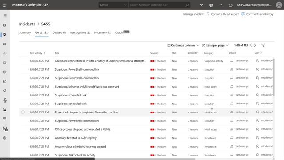Image resolution: width=284 pixels, height=160 pixels.
Task: Open the user account avatar
Action: 279,5
